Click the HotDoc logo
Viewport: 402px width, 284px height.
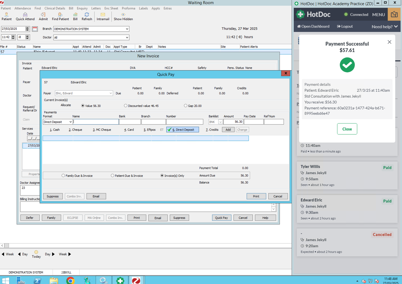point(313,14)
